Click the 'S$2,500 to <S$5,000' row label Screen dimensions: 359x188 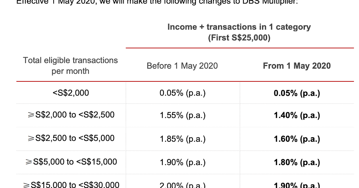coord(71,138)
